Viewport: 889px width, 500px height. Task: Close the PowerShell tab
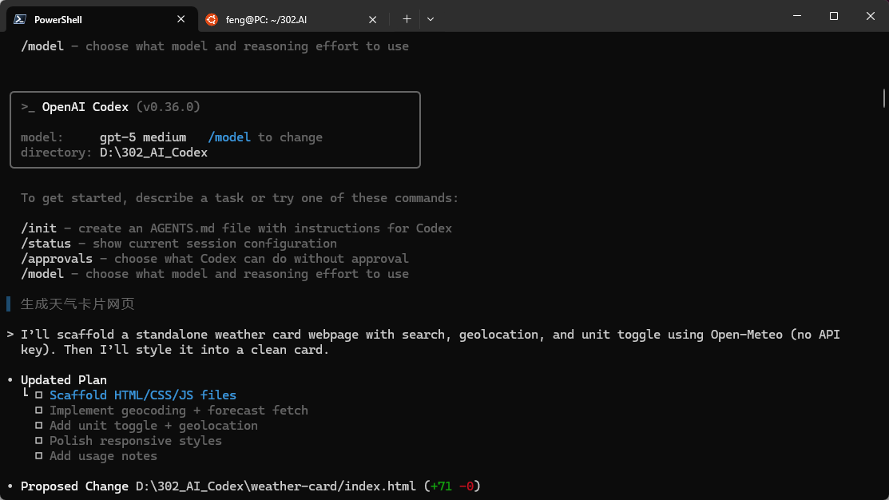point(181,19)
